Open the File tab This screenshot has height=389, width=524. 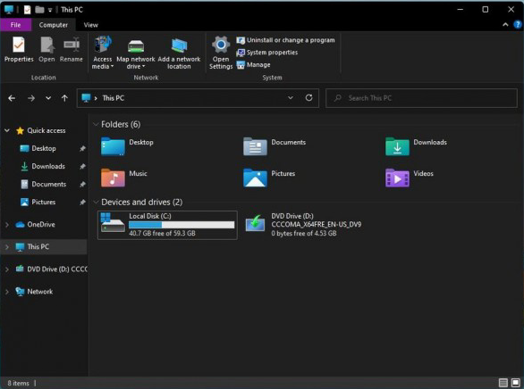coord(16,25)
